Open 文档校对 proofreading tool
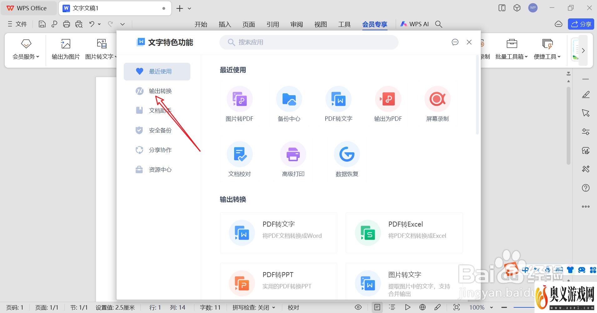The width and height of the screenshot is (597, 313). pyautogui.click(x=239, y=154)
